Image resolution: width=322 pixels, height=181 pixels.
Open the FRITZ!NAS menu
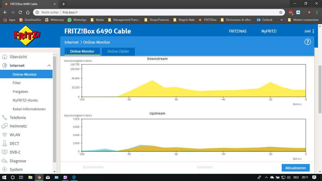point(238,31)
